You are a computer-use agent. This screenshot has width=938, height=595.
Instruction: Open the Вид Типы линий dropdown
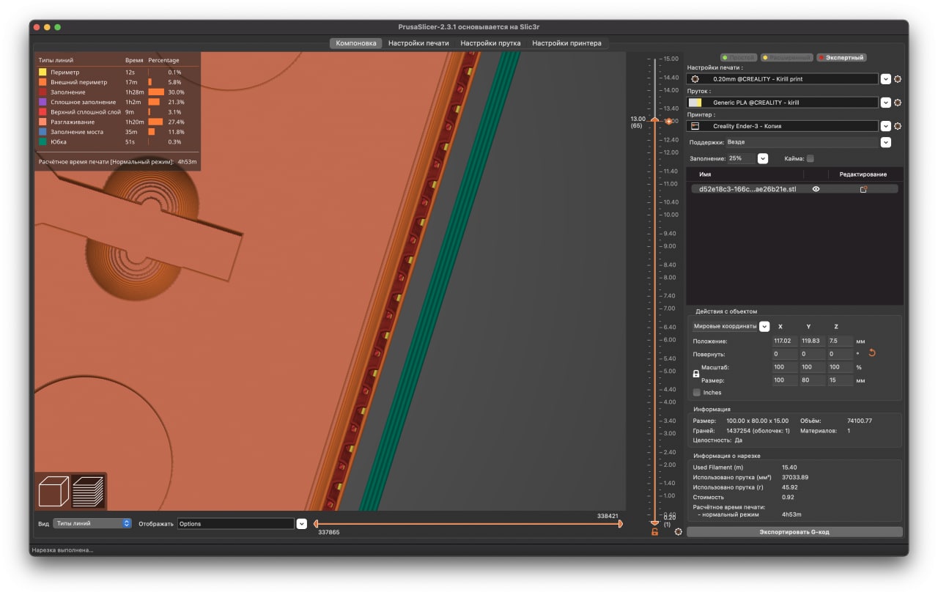coord(92,523)
